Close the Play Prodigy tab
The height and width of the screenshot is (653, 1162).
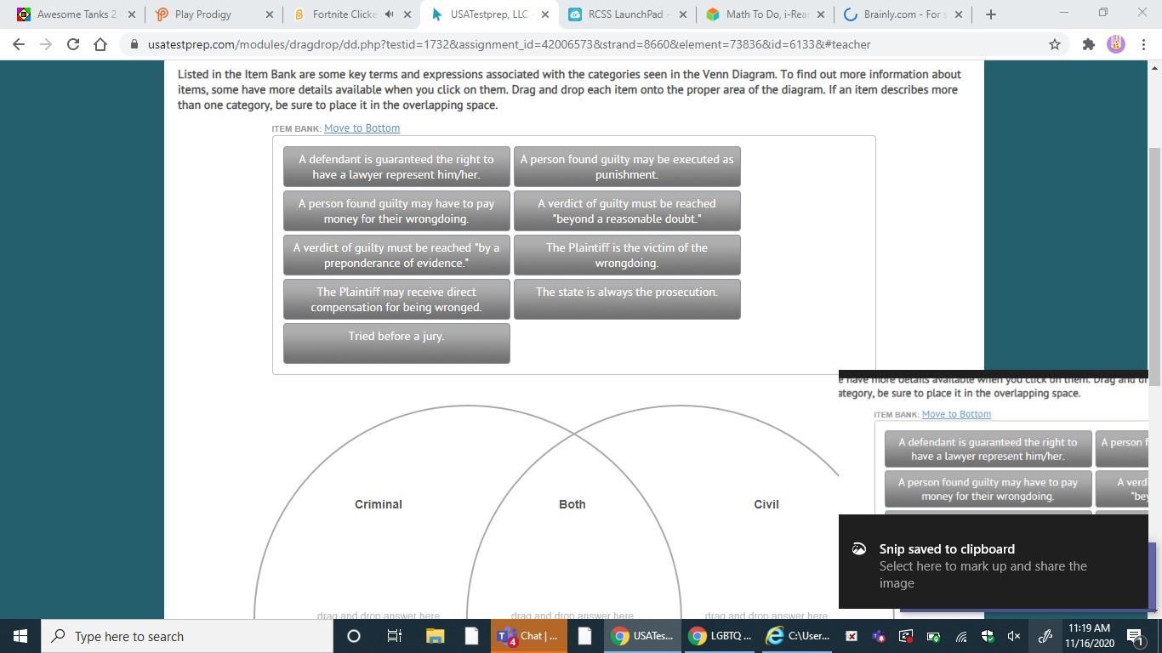click(x=270, y=14)
